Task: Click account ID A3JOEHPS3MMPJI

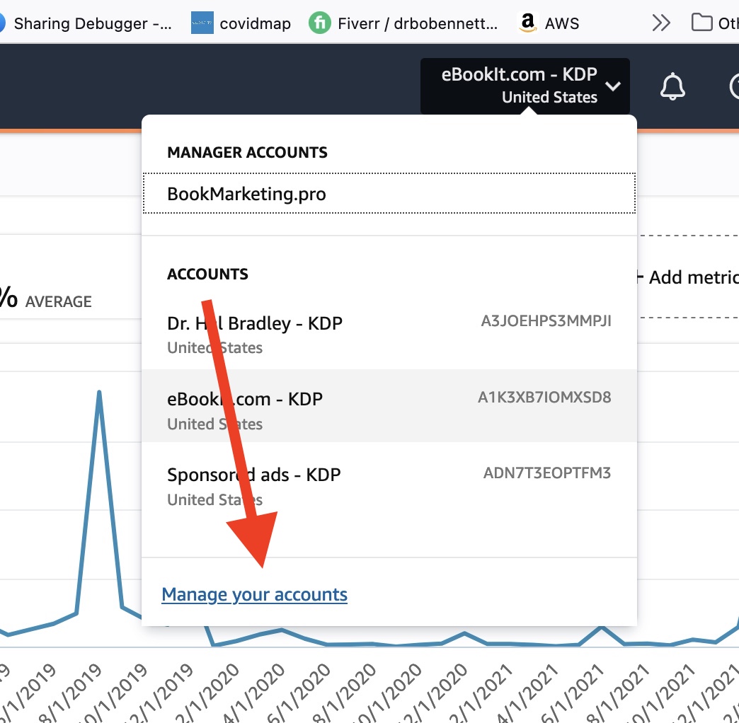Action: [x=546, y=320]
